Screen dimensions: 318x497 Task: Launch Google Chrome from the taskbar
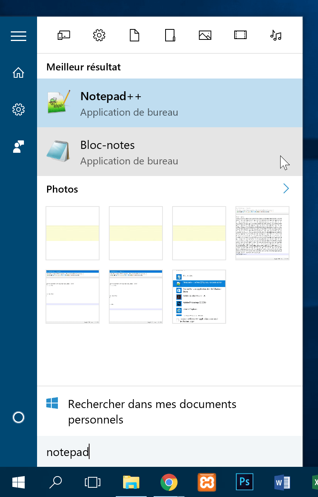(169, 482)
